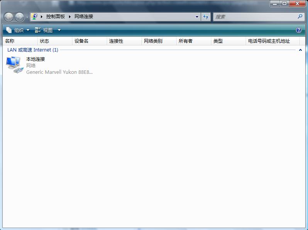Click the 网络 status text under 本地连接
308x230 pixels.
pos(31,65)
